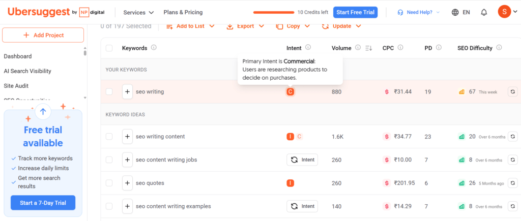
Task: Open the Update dropdown
Action: point(341,26)
